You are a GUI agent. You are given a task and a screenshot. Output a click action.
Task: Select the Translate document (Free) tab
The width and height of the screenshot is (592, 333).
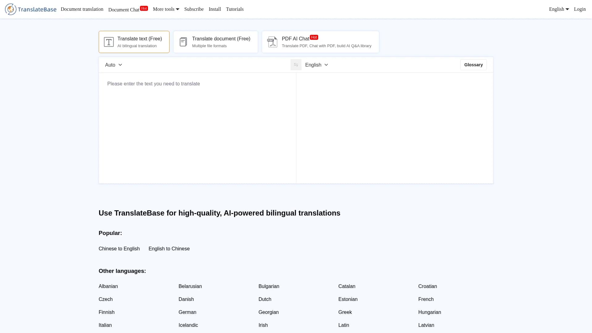coord(216,42)
